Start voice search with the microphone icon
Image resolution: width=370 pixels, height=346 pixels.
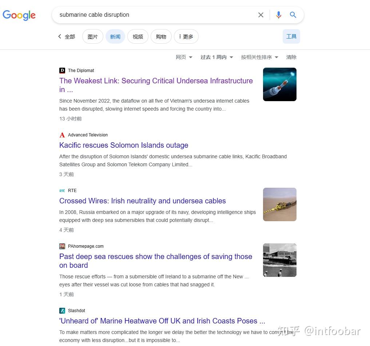278,15
